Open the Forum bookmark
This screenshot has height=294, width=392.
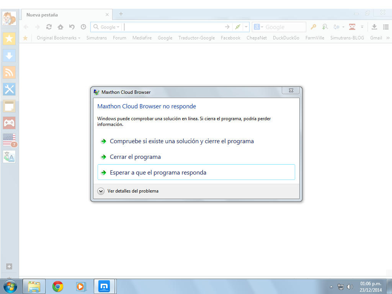pos(119,38)
